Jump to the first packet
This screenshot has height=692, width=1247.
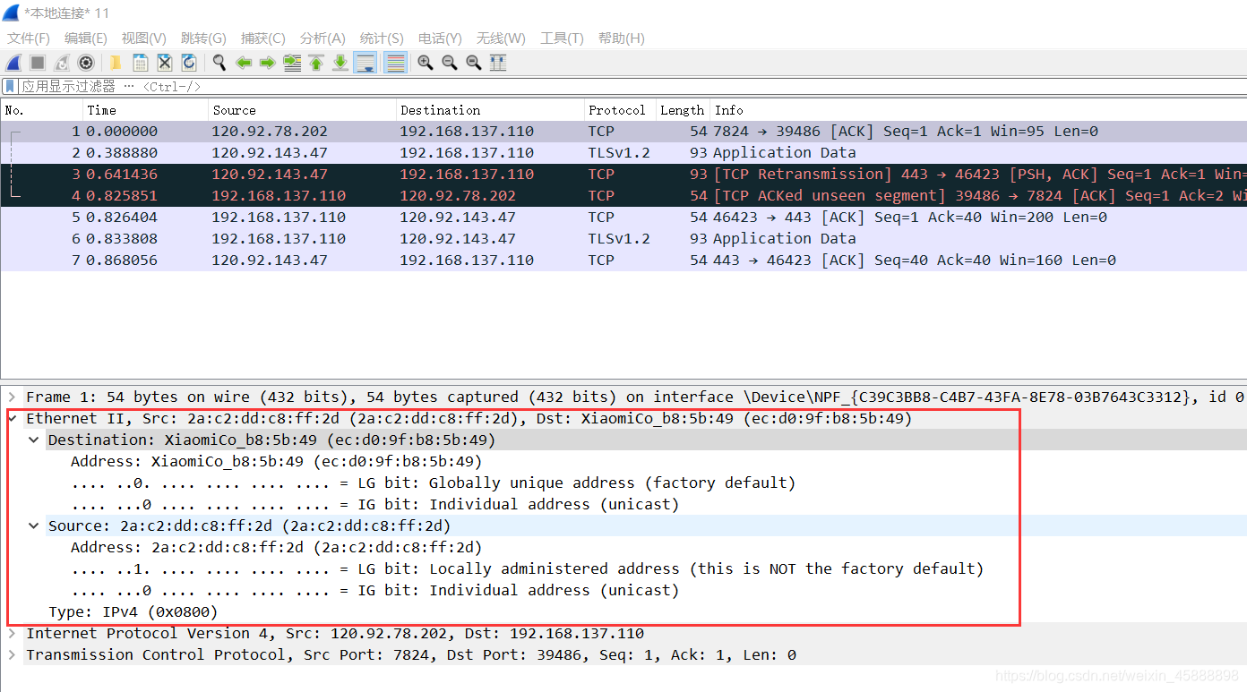[x=316, y=63]
